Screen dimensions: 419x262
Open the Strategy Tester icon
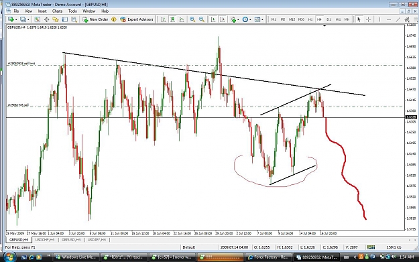[x=74, y=19]
